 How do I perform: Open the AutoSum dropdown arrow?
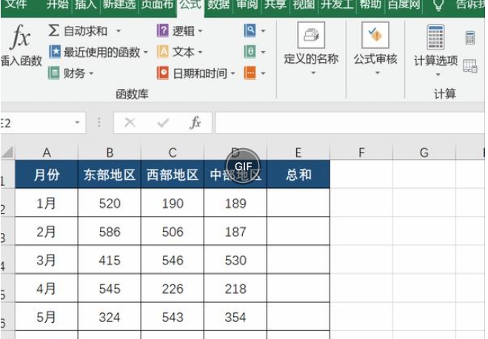coord(118,31)
